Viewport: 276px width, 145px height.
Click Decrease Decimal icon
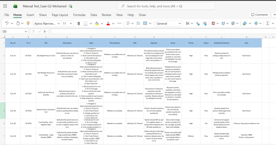click(198, 23)
